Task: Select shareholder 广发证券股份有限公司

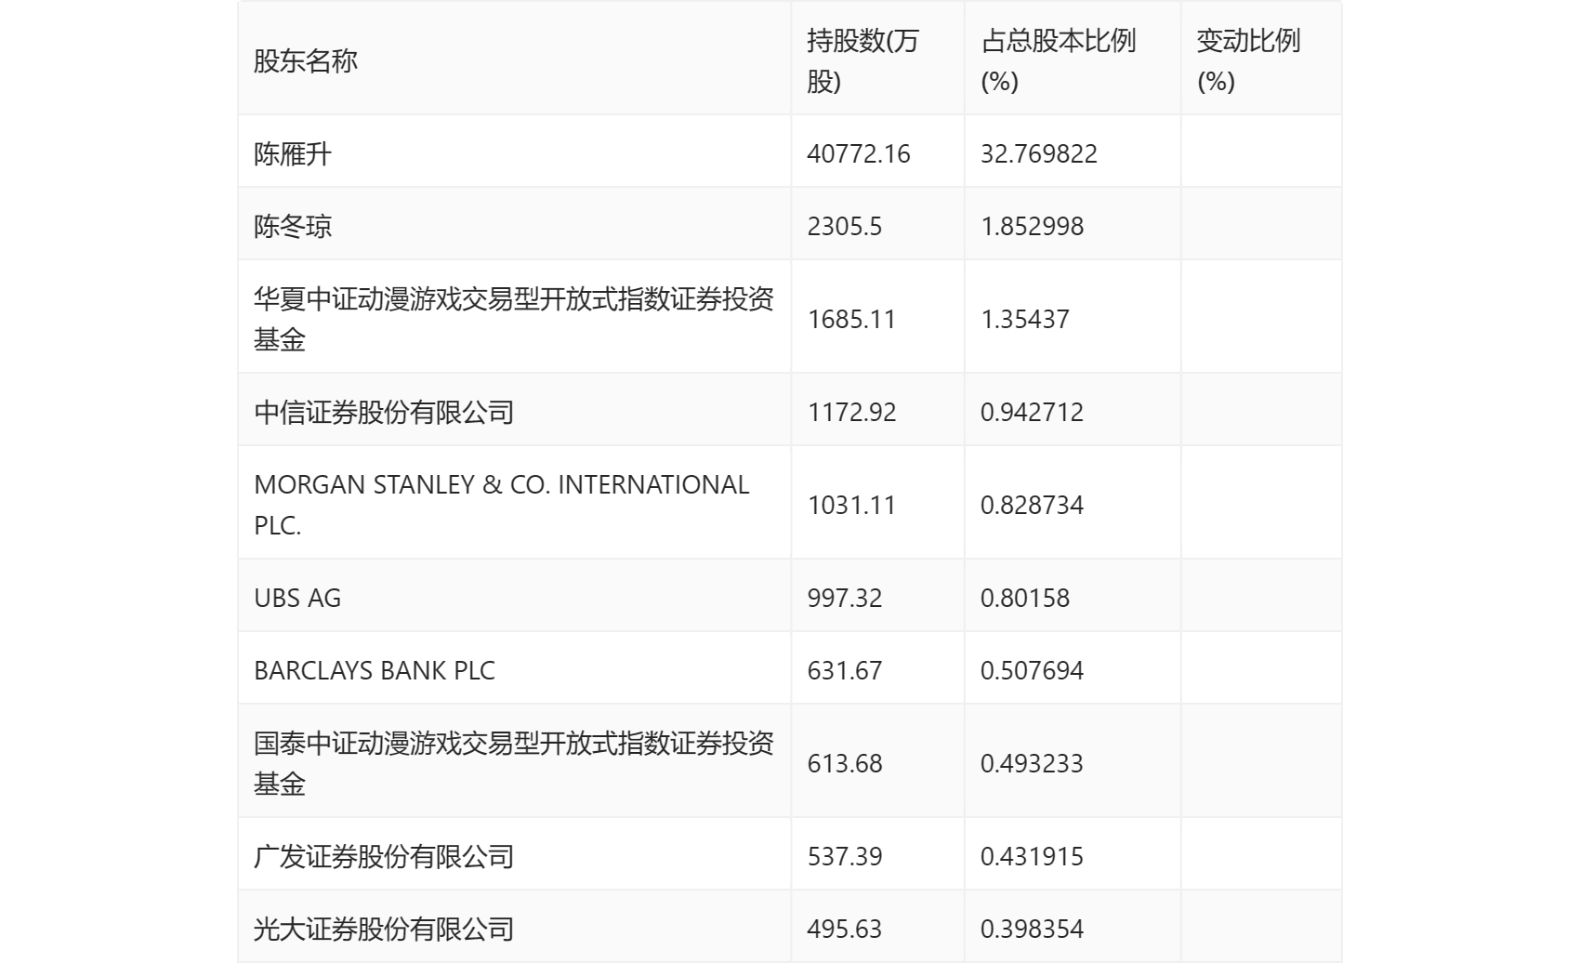Action: click(x=384, y=856)
